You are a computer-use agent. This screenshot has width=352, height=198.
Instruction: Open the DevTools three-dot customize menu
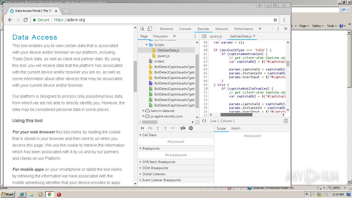click(278, 29)
